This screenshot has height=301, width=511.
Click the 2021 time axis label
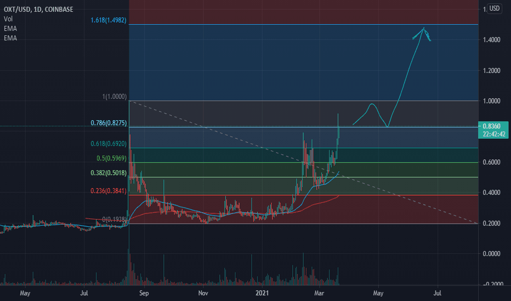(262, 293)
